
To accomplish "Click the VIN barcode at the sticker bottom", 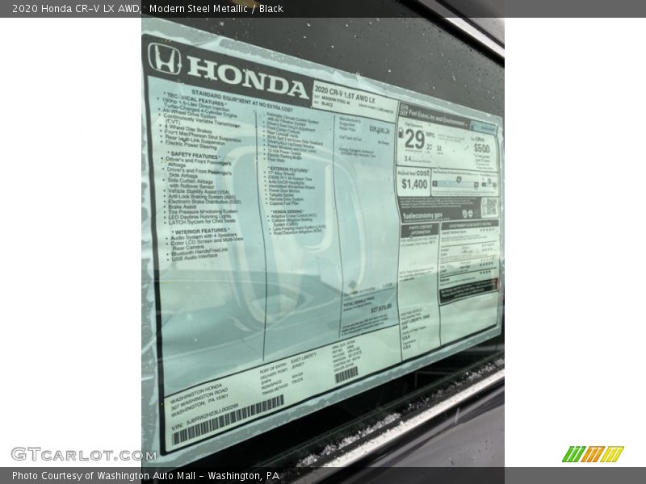I will (228, 420).
